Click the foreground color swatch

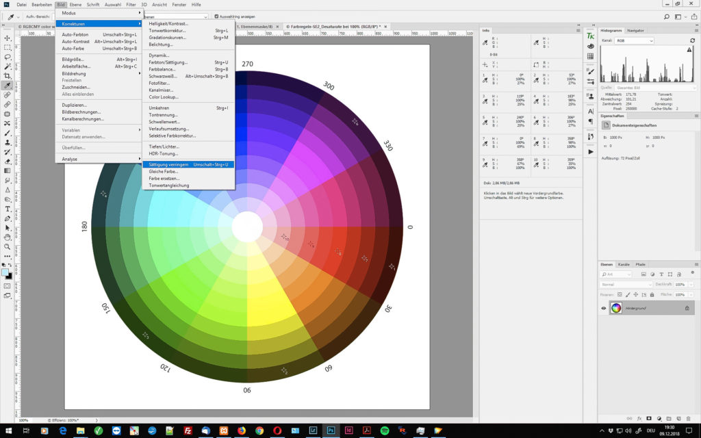(x=5, y=272)
